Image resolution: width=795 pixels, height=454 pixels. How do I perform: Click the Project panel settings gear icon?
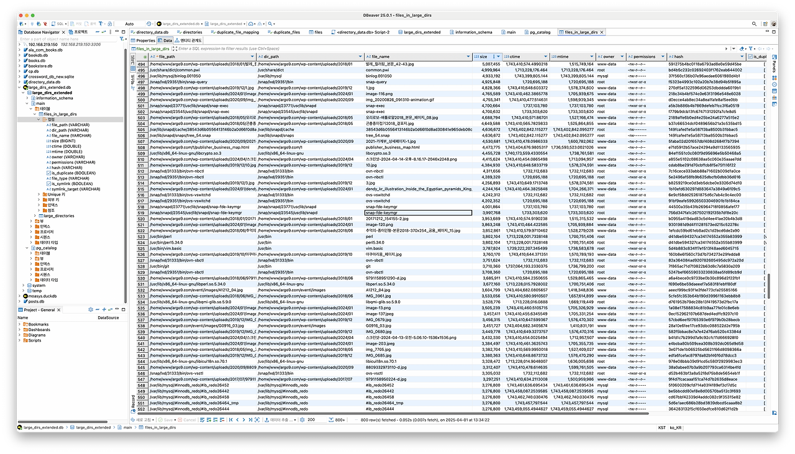point(90,310)
